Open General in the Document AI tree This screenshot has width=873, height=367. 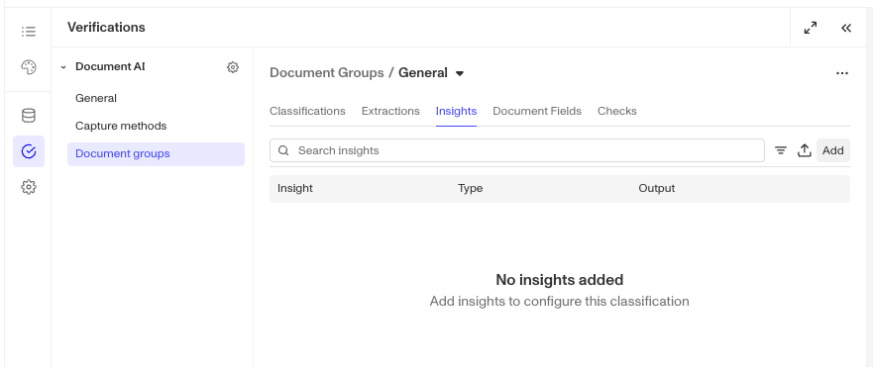point(96,98)
